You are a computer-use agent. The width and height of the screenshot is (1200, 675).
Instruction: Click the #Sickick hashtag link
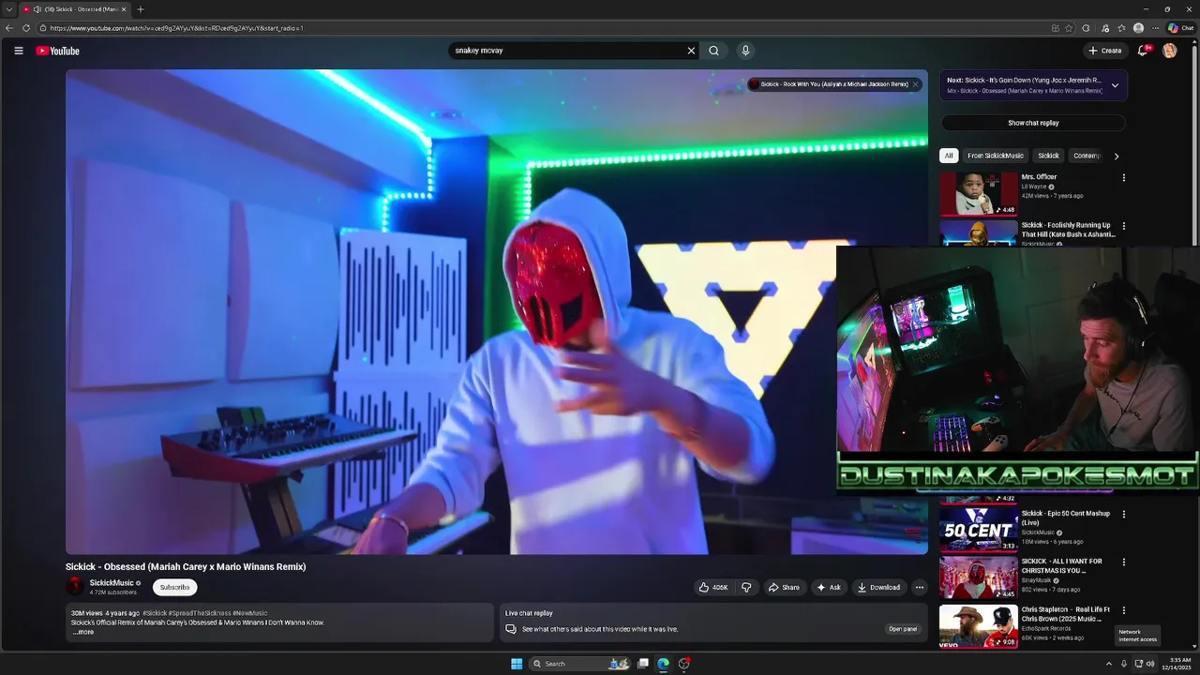(x=155, y=613)
